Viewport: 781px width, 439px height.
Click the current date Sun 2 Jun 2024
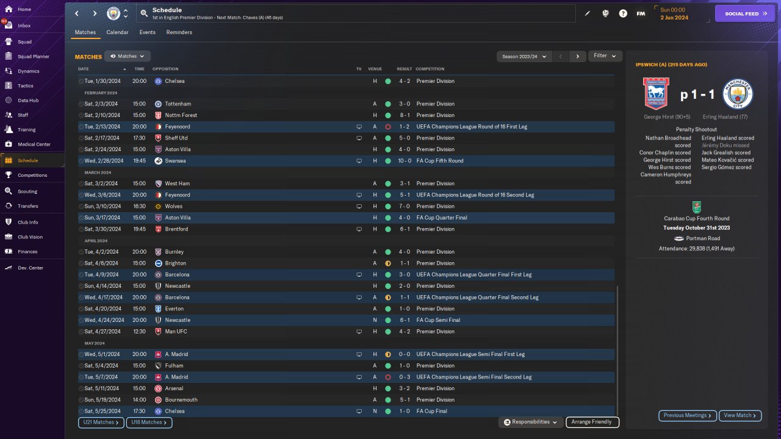tap(674, 14)
